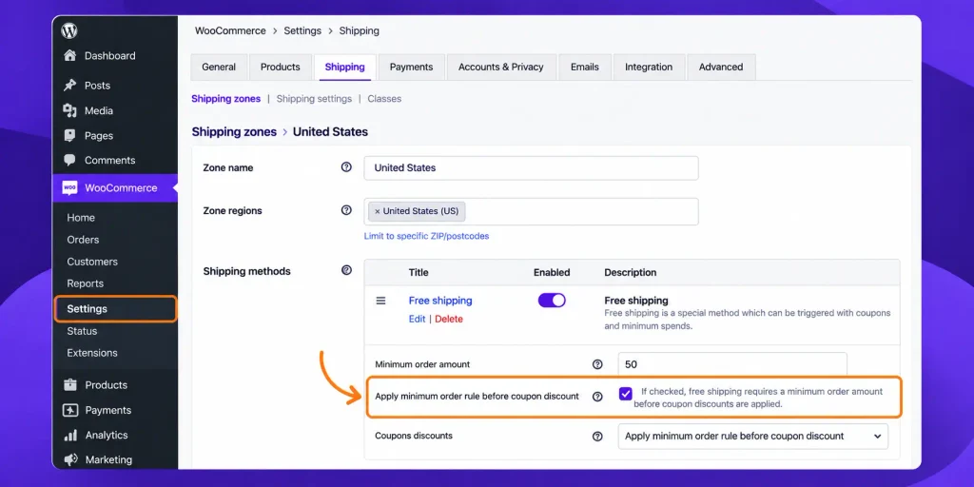
Task: Remove United States (US) region tag
Action: pos(377,212)
